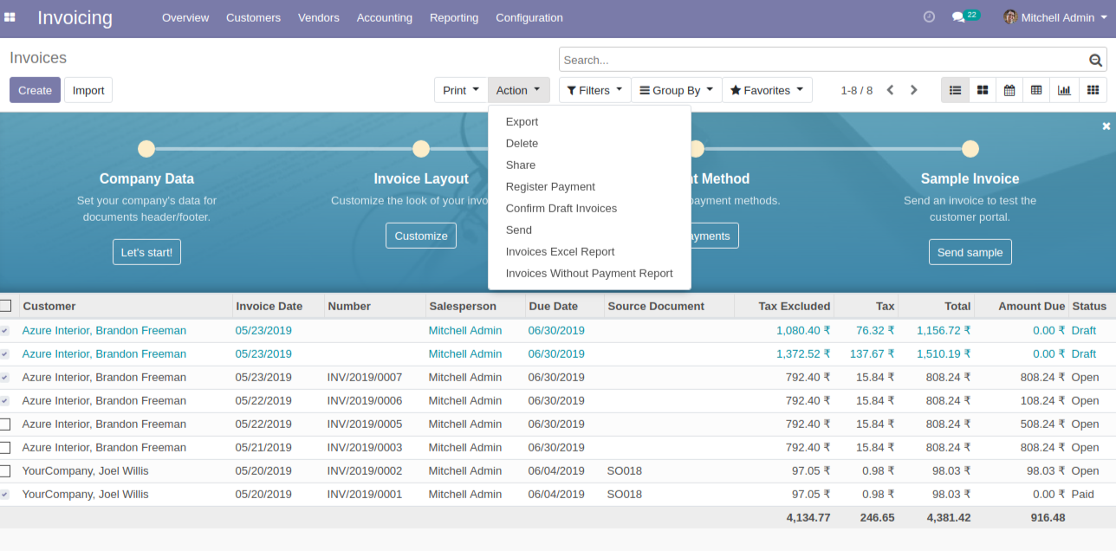Click the Invoicing app title
The height and width of the screenshot is (551, 1116).
75,17
